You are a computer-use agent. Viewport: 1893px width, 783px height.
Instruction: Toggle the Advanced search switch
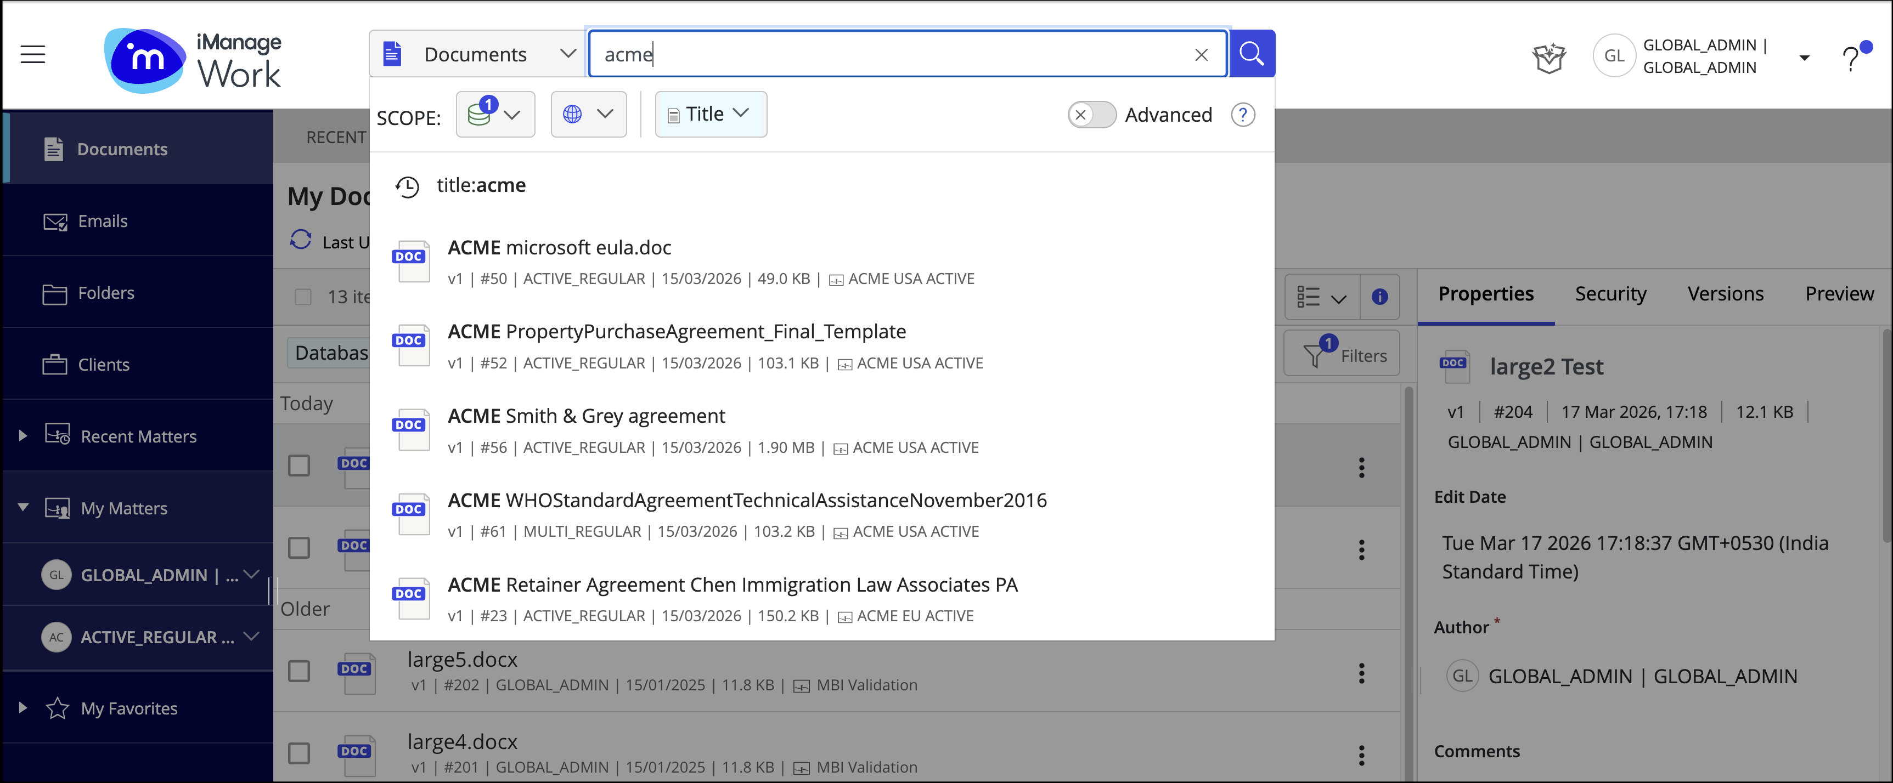(x=1091, y=115)
